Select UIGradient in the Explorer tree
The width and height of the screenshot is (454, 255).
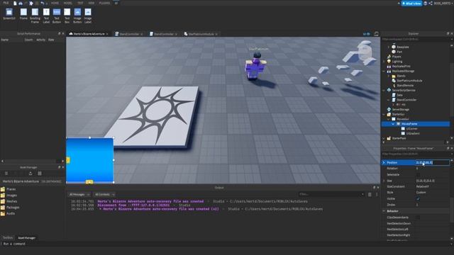(x=413, y=133)
